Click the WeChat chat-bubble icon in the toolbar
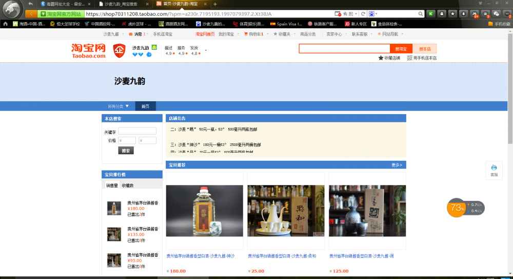 [x=496, y=14]
